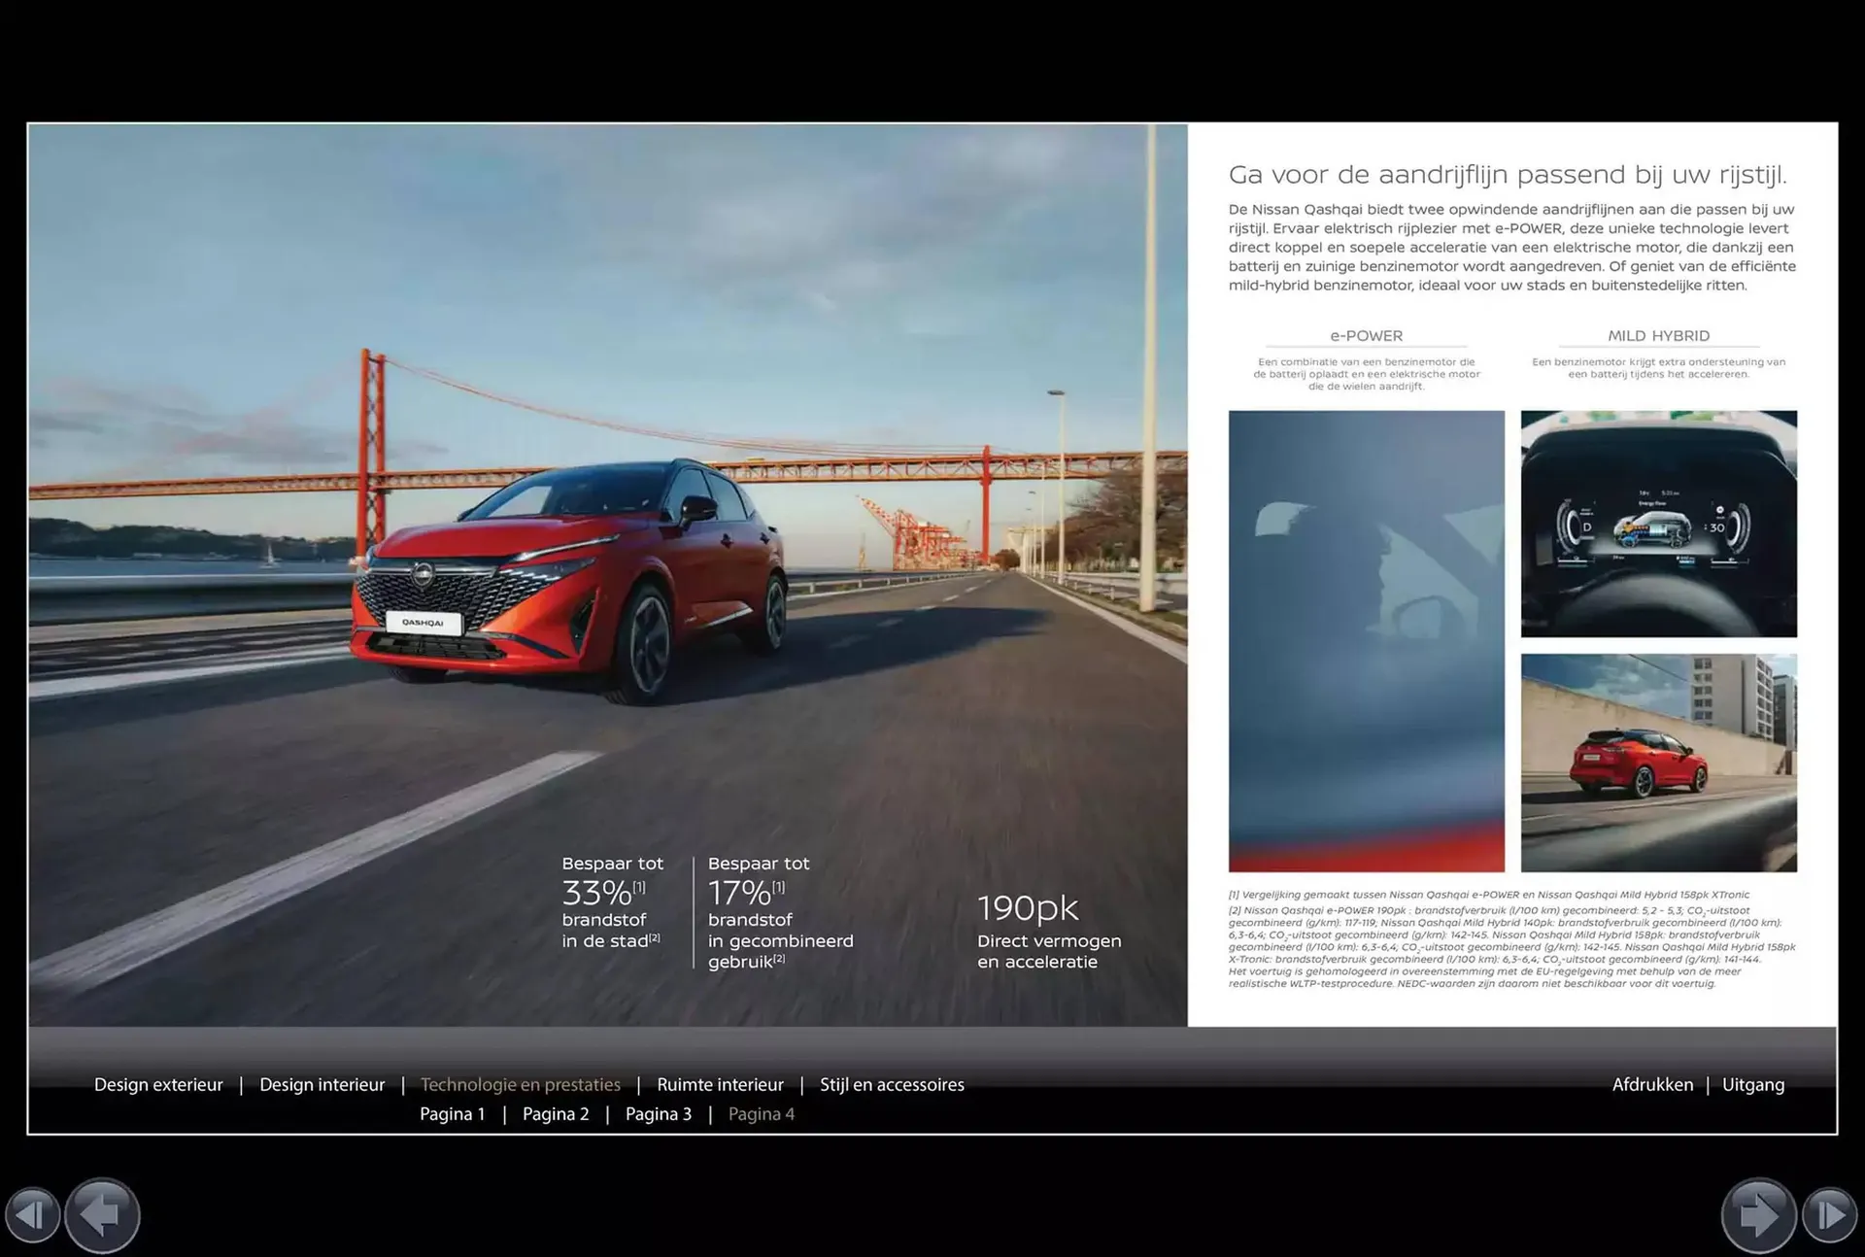The height and width of the screenshot is (1257, 1865).
Task: Click the red Qashqai rear-view photo
Action: (1658, 763)
